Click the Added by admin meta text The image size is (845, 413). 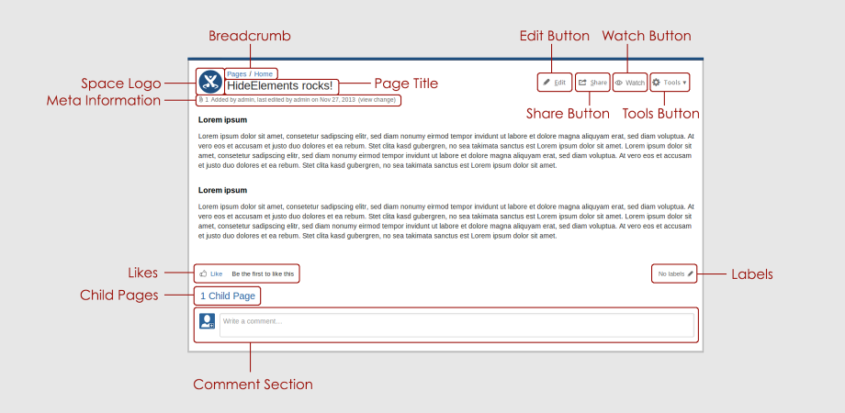(x=232, y=100)
